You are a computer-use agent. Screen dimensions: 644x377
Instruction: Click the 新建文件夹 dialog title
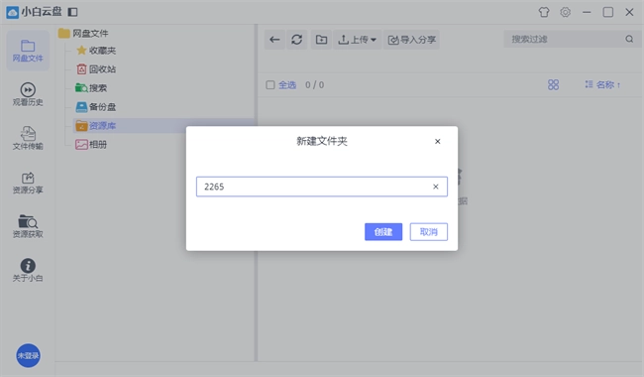pos(322,142)
